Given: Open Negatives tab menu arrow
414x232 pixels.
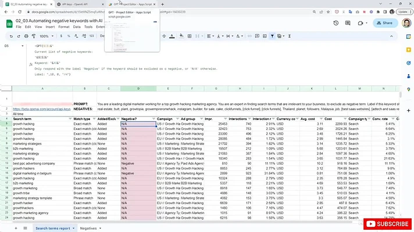Looking at the screenshot, I should pos(101,229).
